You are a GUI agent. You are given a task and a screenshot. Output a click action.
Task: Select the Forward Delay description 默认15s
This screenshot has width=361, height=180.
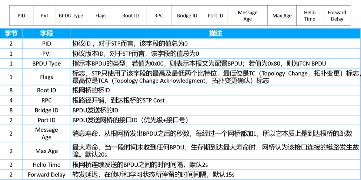coord(216,175)
